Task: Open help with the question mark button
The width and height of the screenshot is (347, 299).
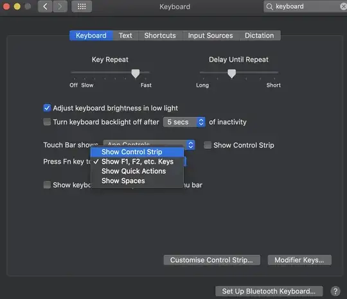Action: (335, 291)
